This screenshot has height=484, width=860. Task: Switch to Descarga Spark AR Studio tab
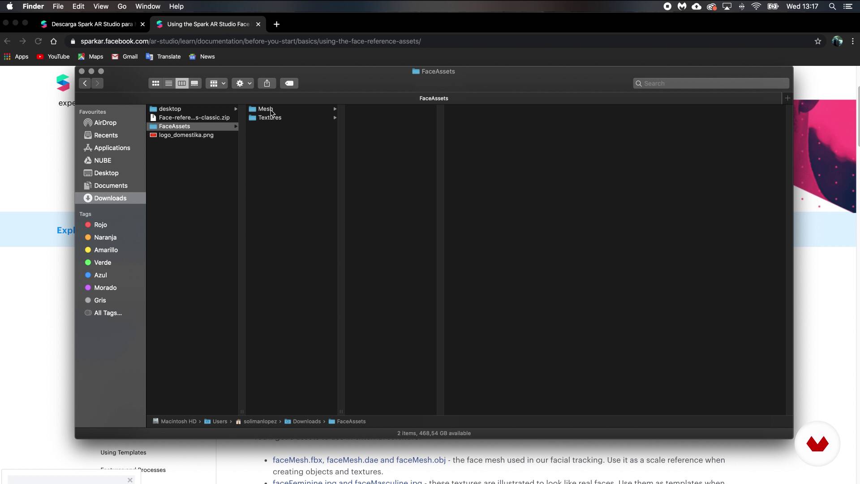[92, 24]
